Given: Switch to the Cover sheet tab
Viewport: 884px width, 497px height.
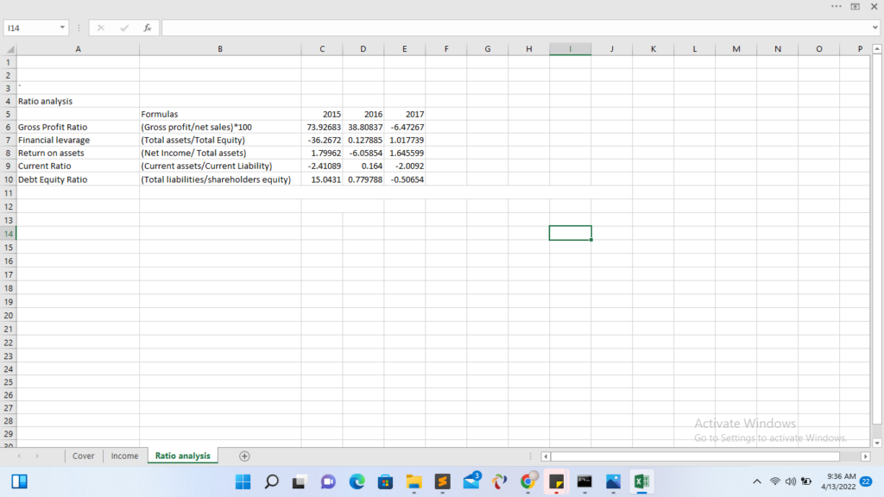Looking at the screenshot, I should [84, 456].
